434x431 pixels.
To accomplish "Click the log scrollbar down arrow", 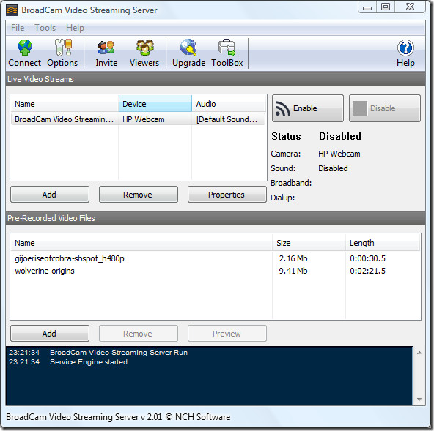I will 419,400.
